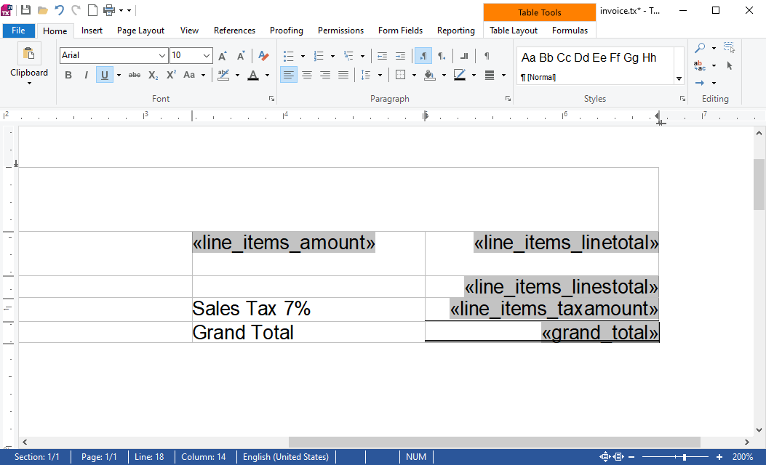Click the 200% zoom level

click(x=743, y=457)
